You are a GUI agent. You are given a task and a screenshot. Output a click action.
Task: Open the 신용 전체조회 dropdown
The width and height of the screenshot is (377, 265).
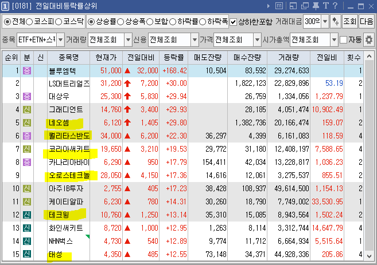tap(195, 40)
